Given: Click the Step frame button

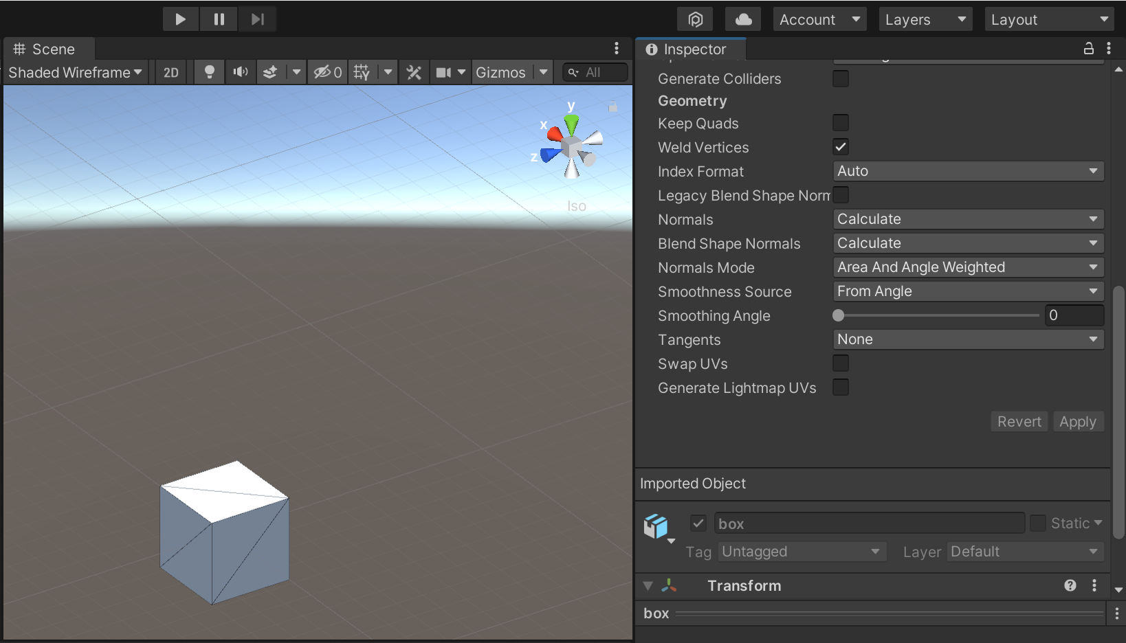Looking at the screenshot, I should coord(257,19).
